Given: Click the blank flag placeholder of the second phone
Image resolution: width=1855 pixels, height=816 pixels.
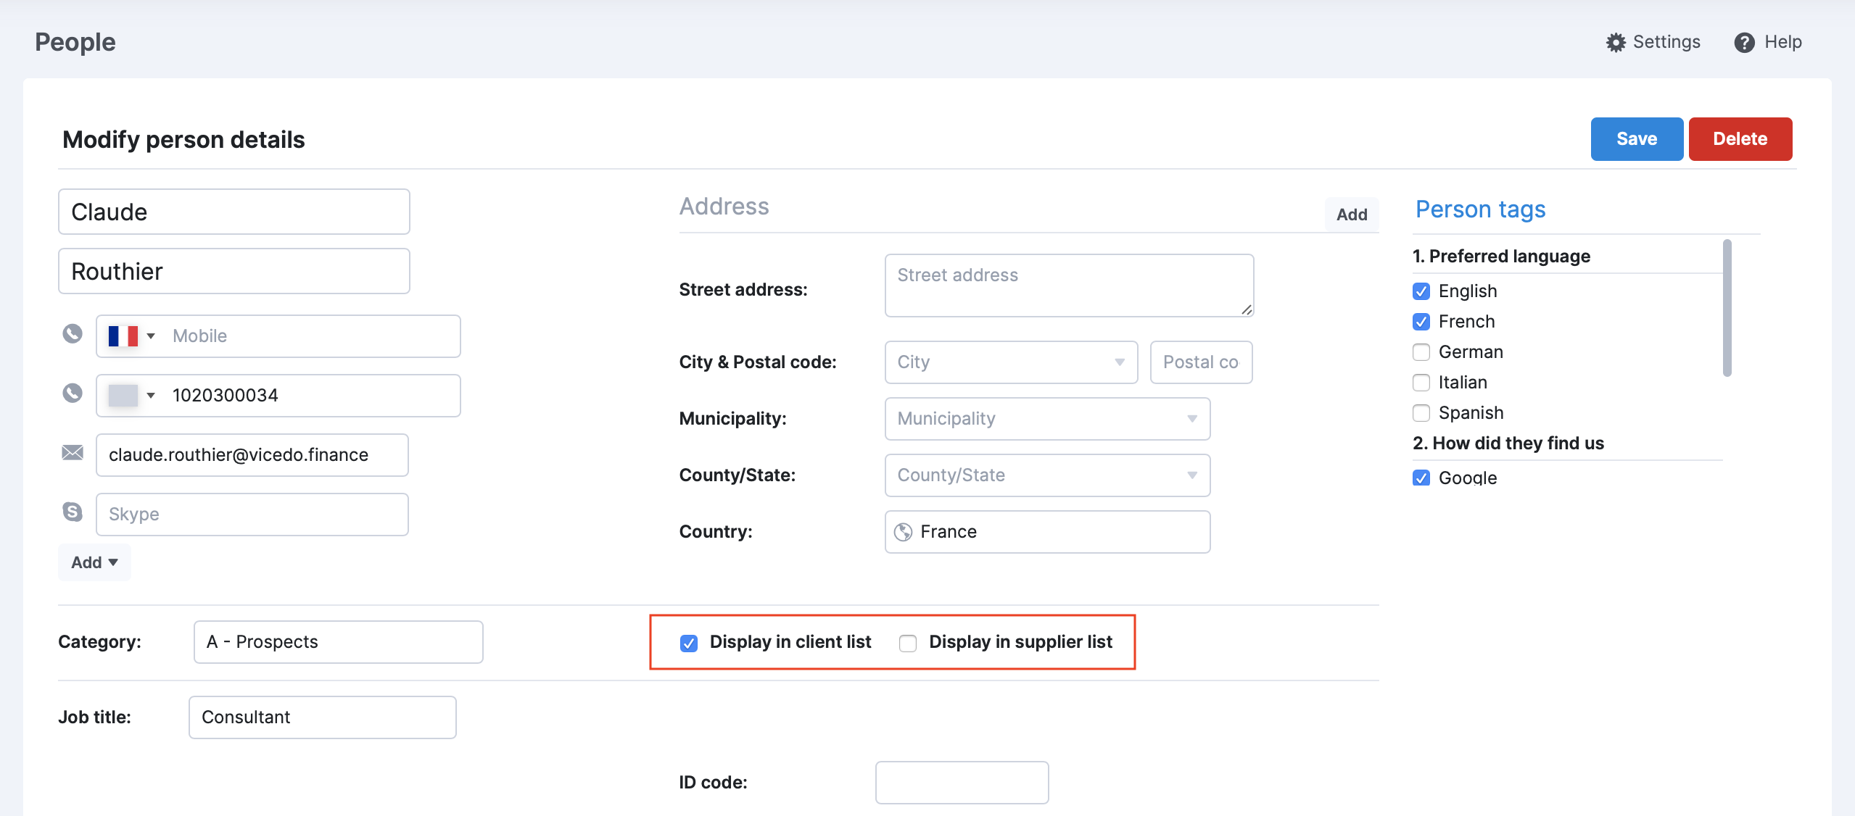Looking at the screenshot, I should point(123,396).
